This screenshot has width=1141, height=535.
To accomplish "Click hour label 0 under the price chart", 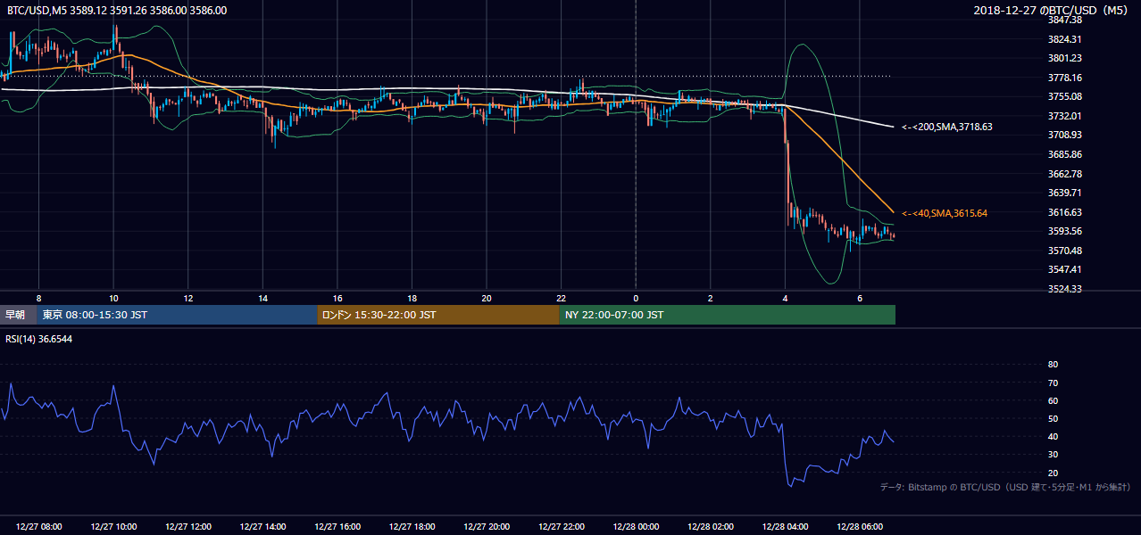I will click(x=636, y=297).
